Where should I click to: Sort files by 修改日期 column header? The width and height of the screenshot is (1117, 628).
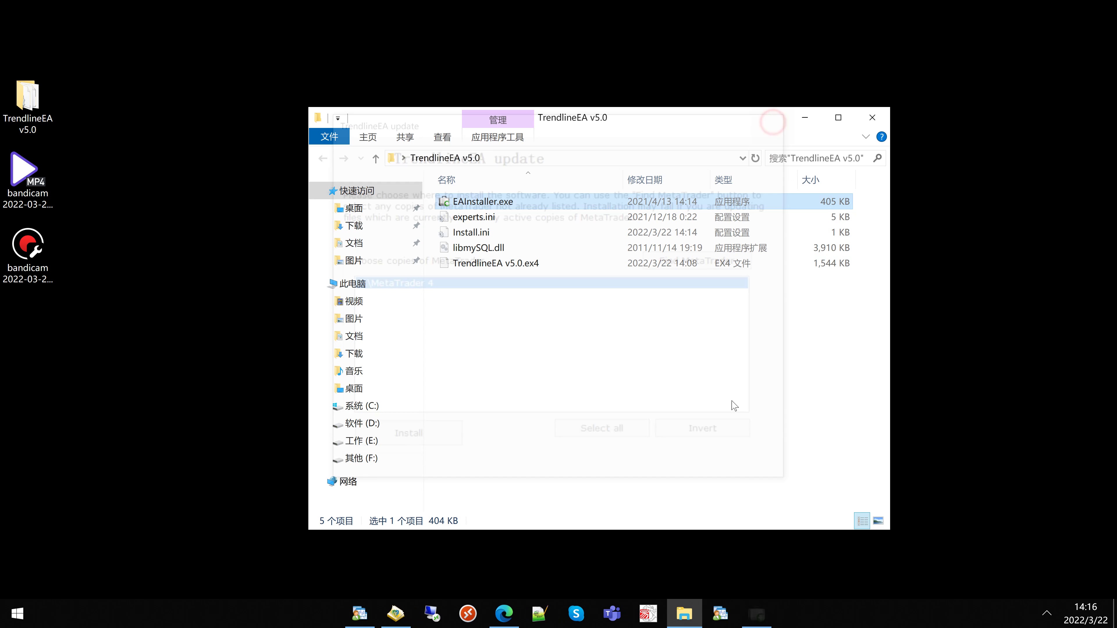point(644,180)
